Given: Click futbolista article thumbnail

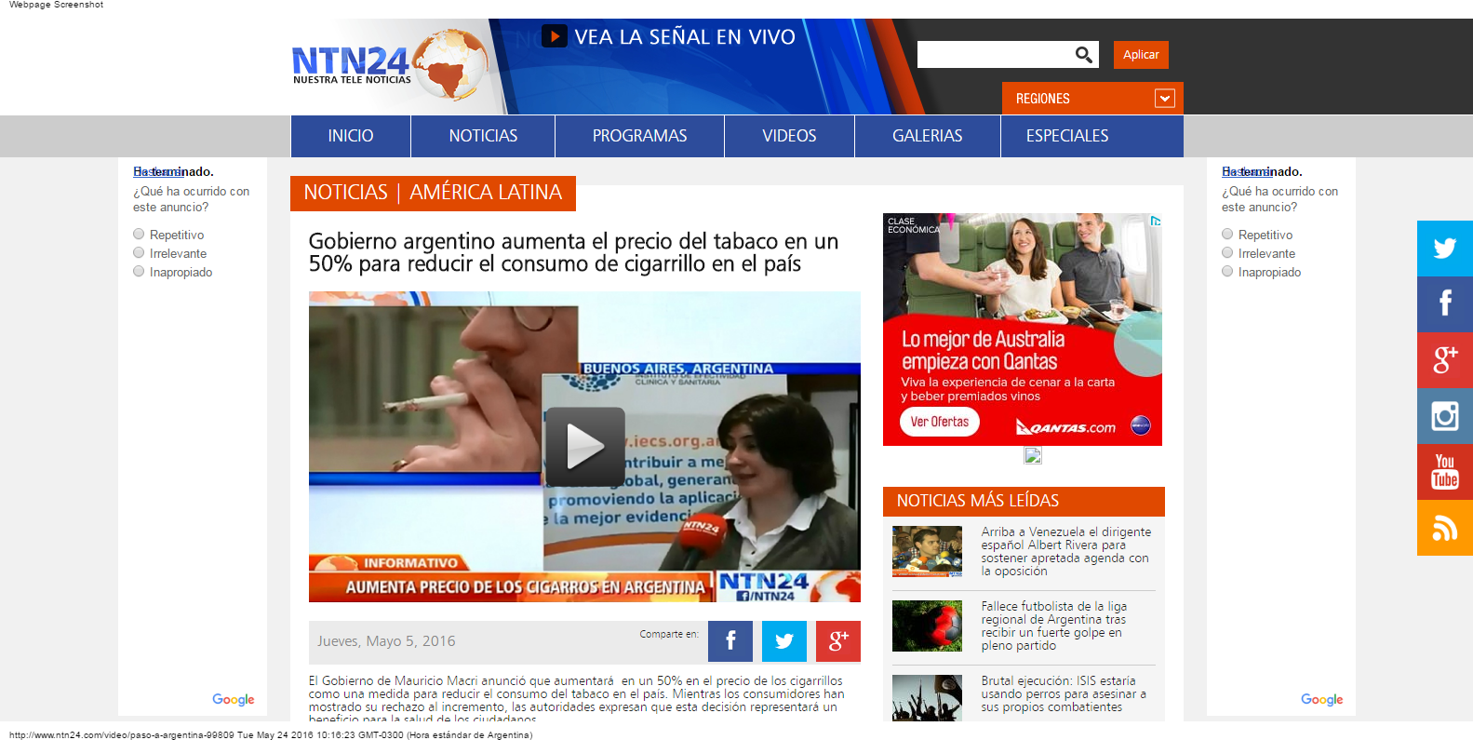Looking at the screenshot, I should [x=927, y=626].
